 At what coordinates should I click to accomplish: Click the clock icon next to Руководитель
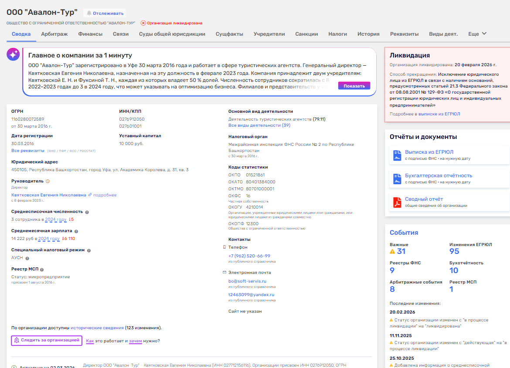(x=48, y=181)
